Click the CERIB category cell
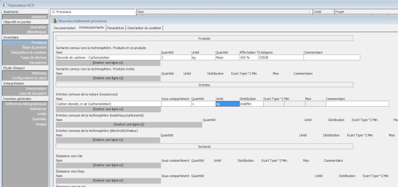Screen dimensions: 398x187 coord(281,58)
